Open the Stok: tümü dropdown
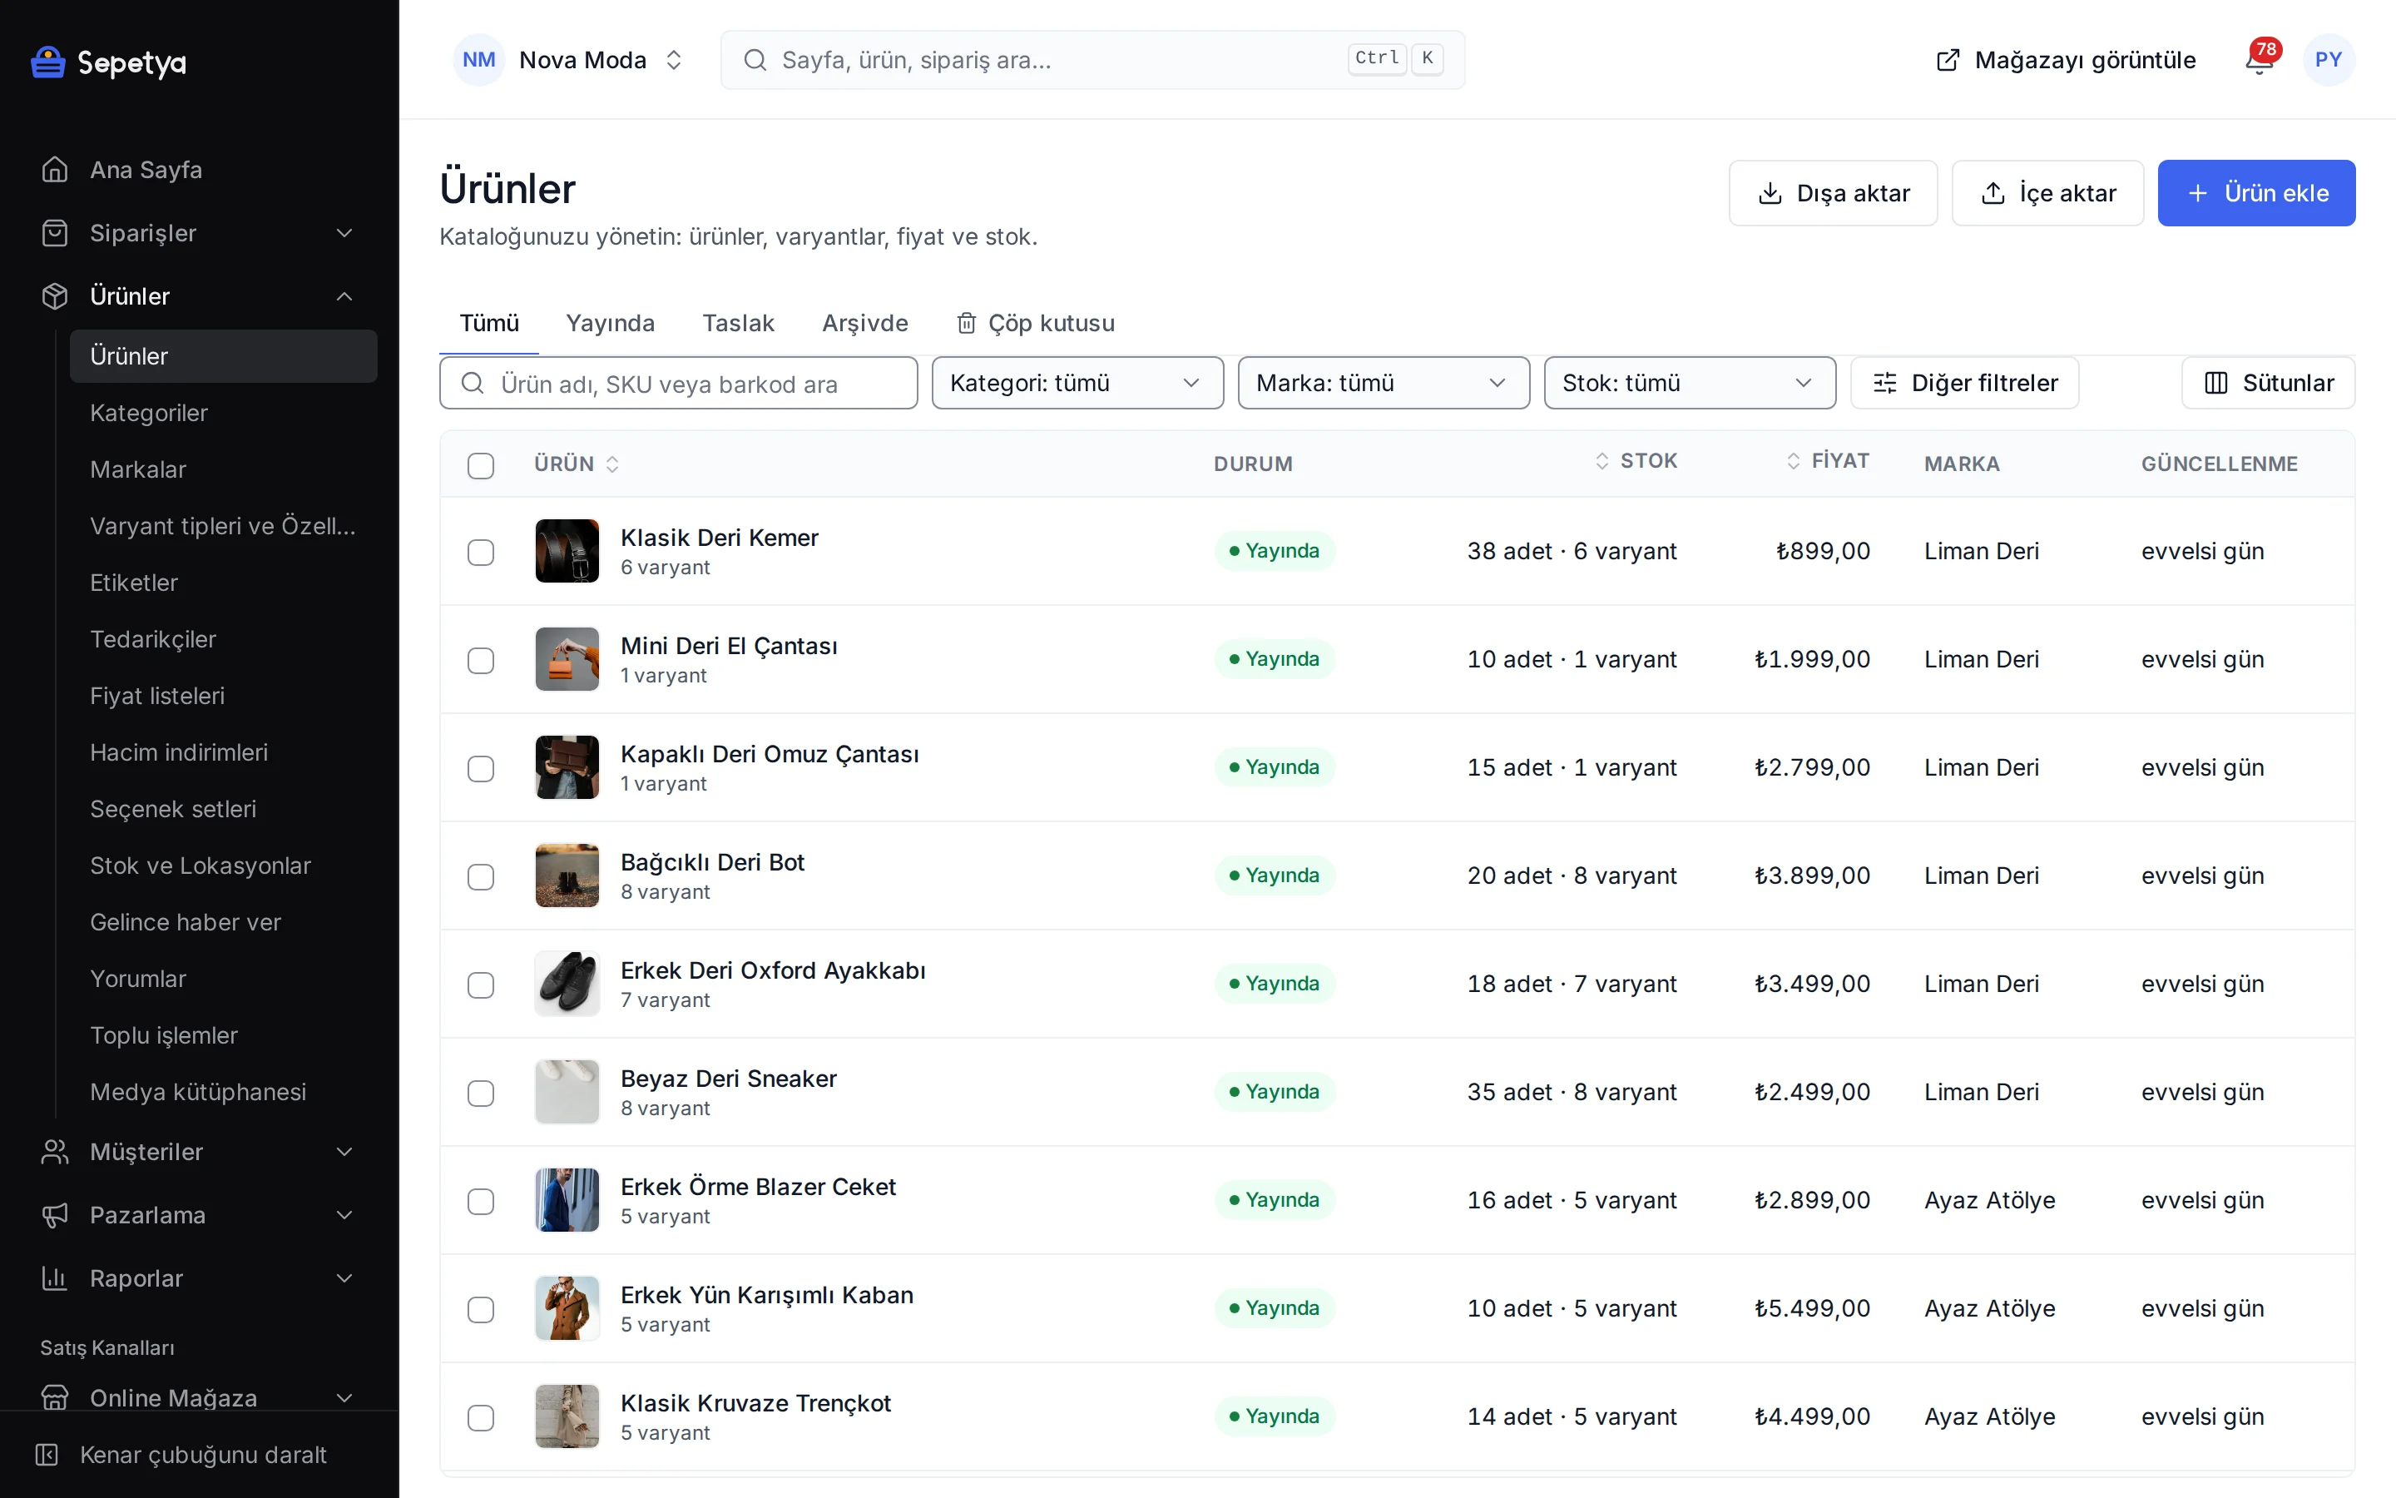Image resolution: width=2396 pixels, height=1498 pixels. tap(1689, 384)
